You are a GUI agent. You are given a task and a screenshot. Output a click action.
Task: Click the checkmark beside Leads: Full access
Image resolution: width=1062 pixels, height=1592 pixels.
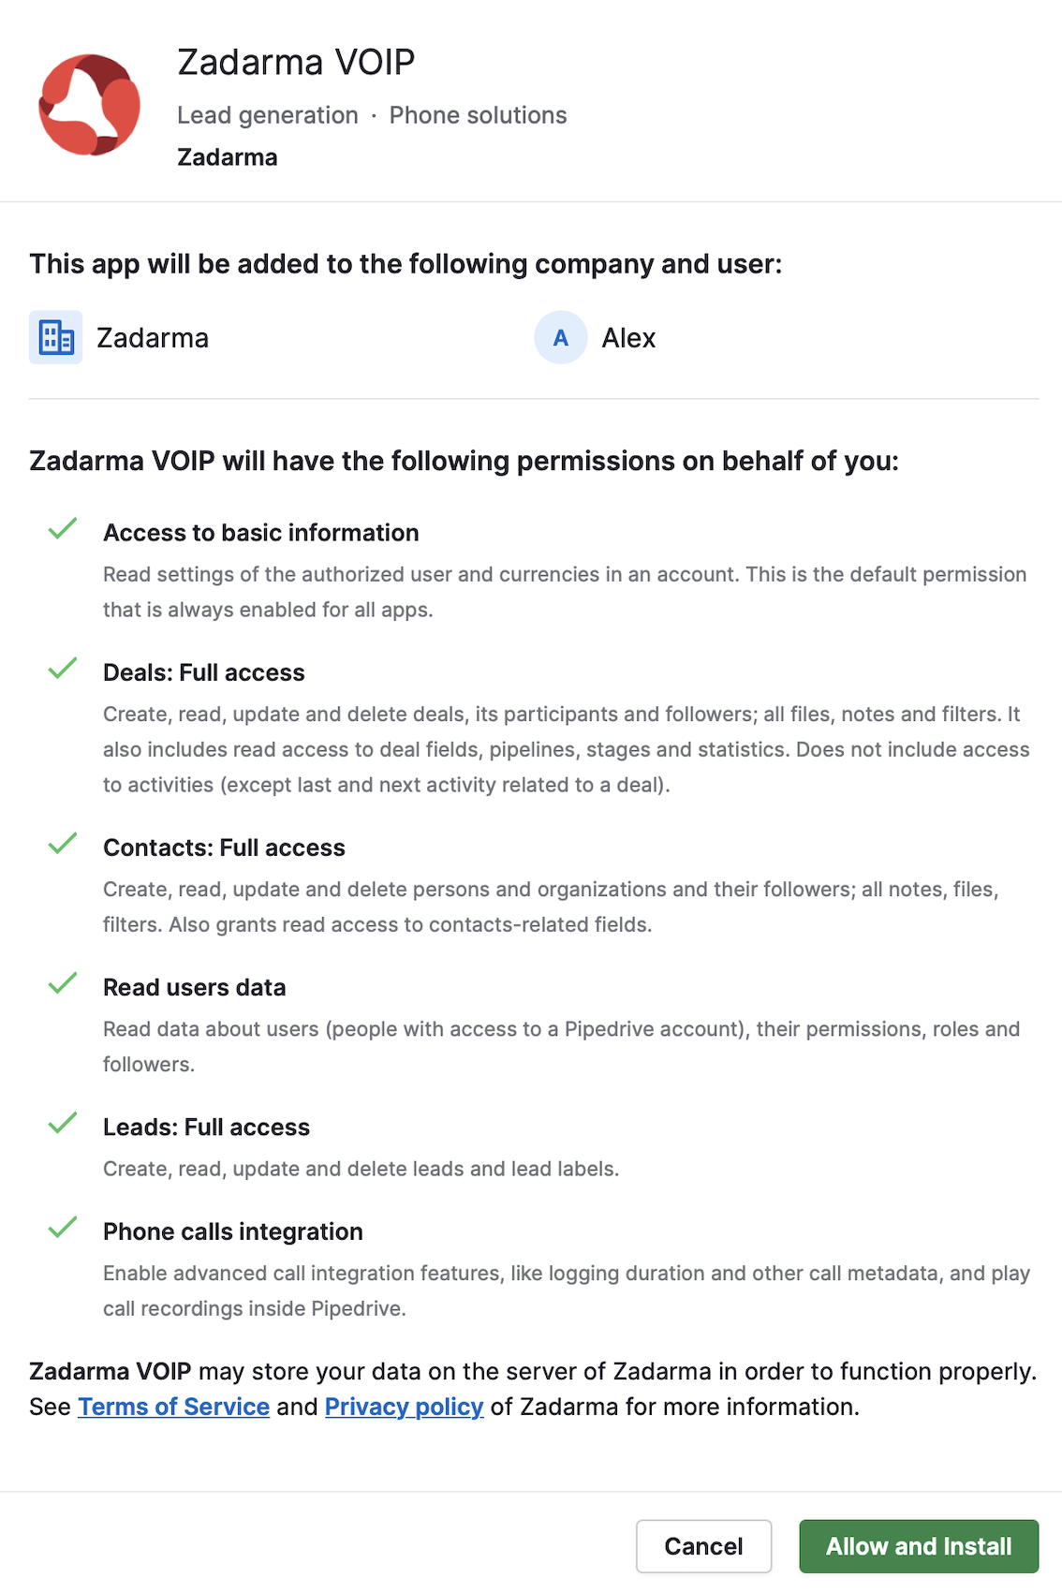[x=63, y=1123]
